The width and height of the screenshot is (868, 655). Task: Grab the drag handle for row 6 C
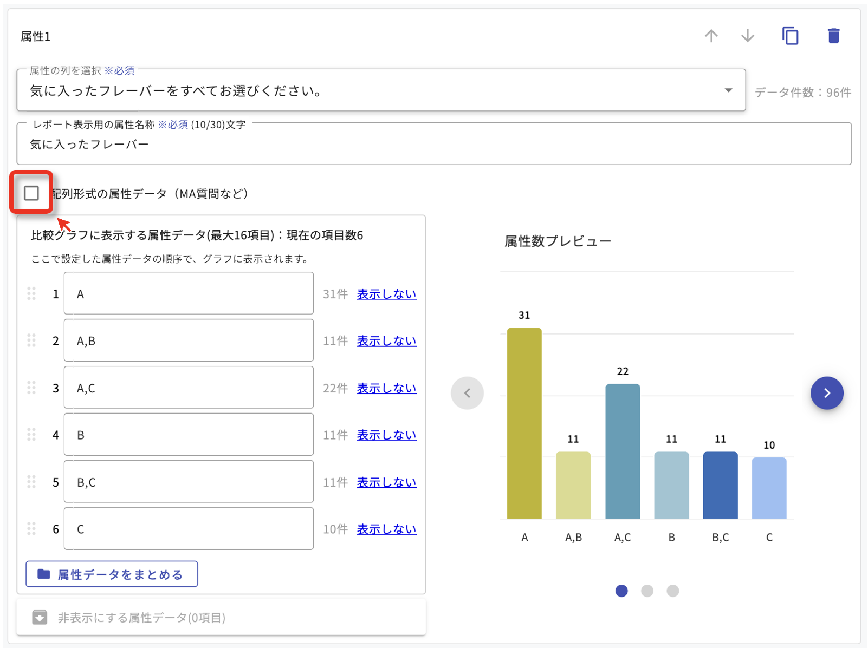click(x=31, y=529)
